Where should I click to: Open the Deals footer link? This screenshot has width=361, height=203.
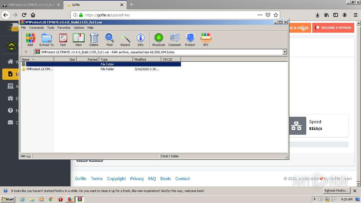pos(166,179)
